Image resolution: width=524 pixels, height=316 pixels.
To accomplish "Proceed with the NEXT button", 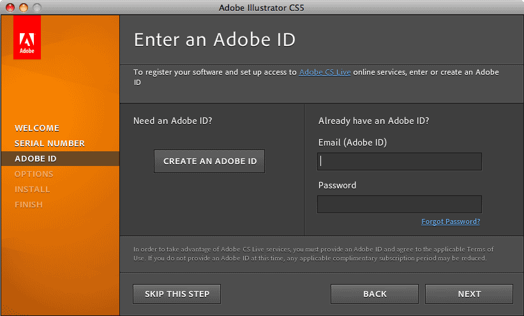I will [x=469, y=294].
